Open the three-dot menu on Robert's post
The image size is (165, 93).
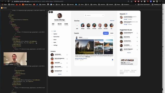(x=113, y=38)
